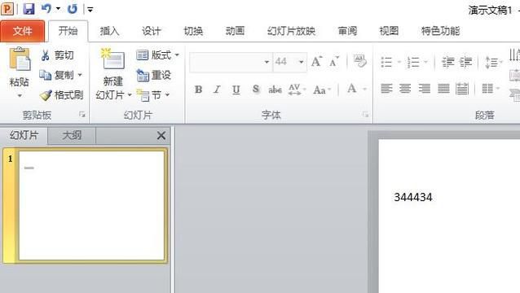Image resolution: width=520 pixels, height=293 pixels.
Task: Open the 文件 (File) tab
Action: coord(23,31)
